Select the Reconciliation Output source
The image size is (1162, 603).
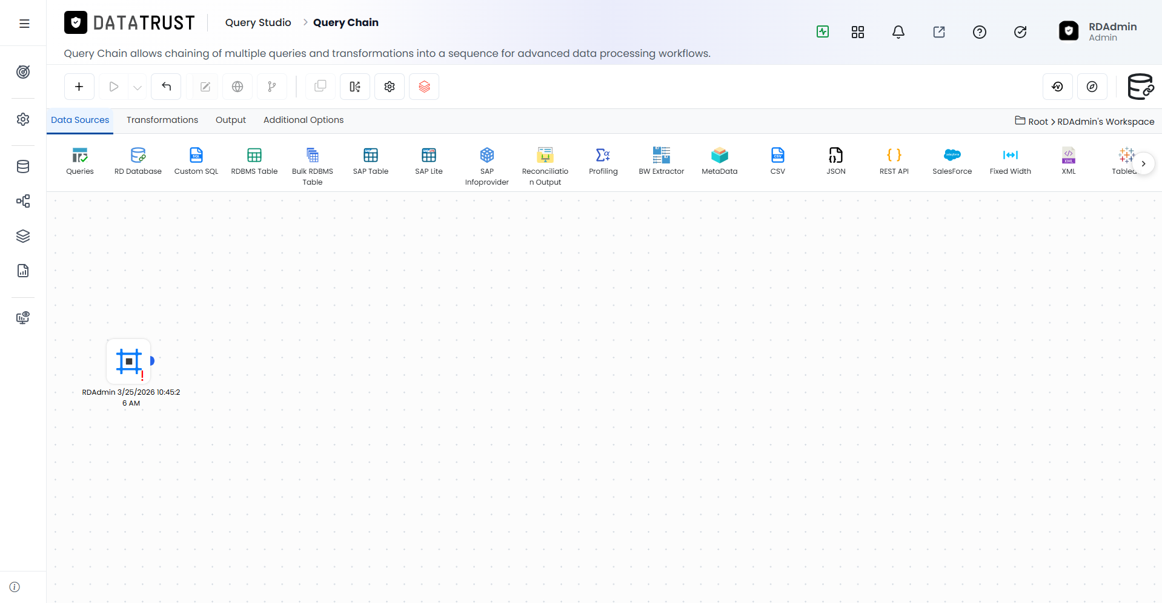(x=545, y=166)
